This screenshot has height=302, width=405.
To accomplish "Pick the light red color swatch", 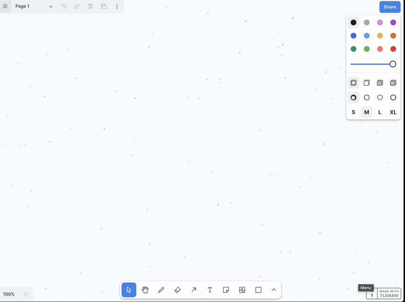I will click(x=380, y=49).
